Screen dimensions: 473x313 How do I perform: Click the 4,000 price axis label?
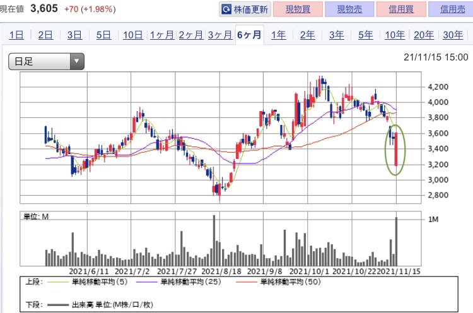438,102
